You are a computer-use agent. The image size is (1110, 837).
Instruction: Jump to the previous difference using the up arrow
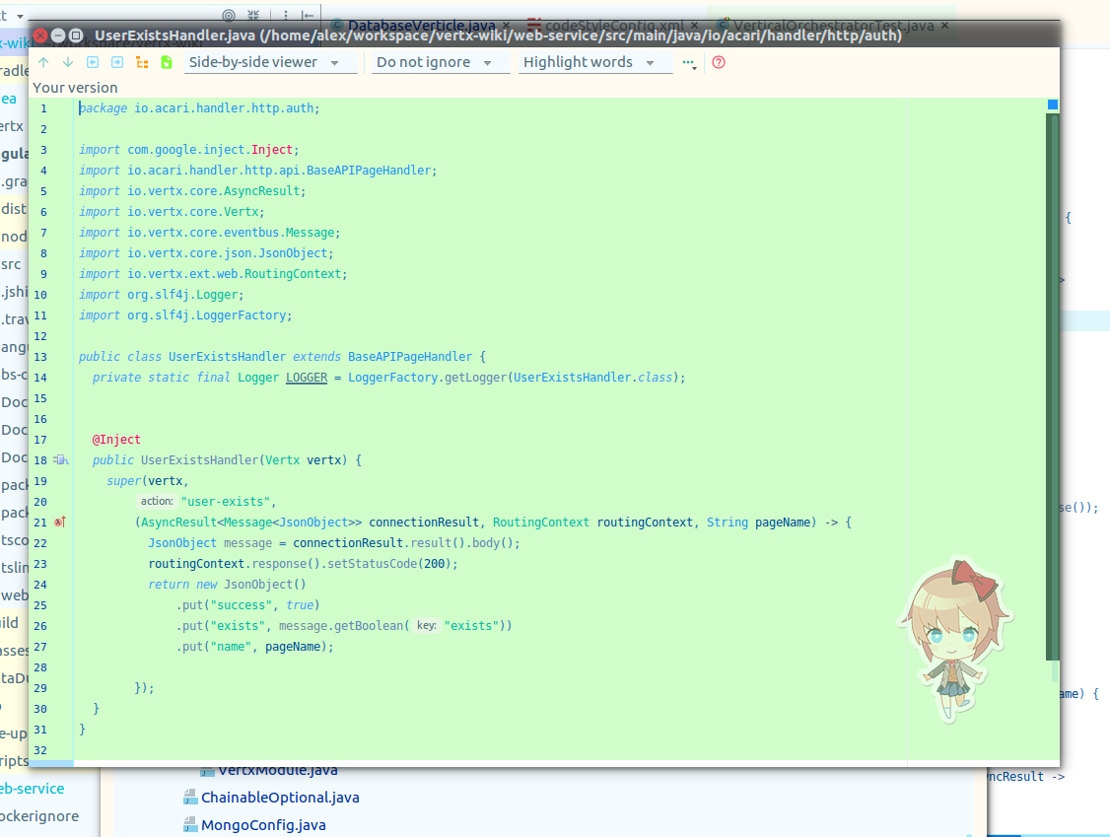point(43,61)
